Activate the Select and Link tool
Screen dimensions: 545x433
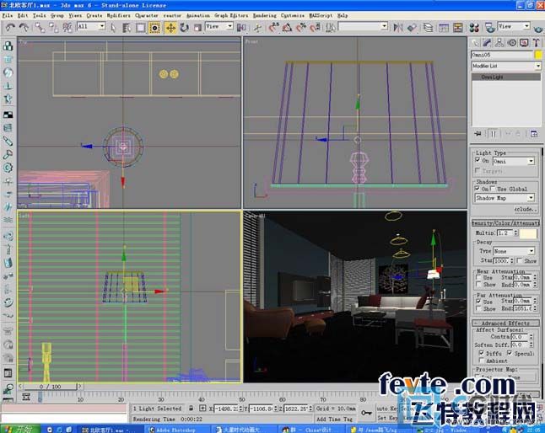click(x=40, y=28)
